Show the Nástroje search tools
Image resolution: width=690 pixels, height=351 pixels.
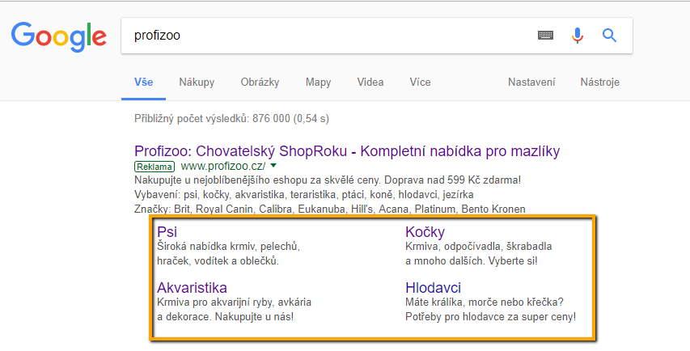coord(599,82)
